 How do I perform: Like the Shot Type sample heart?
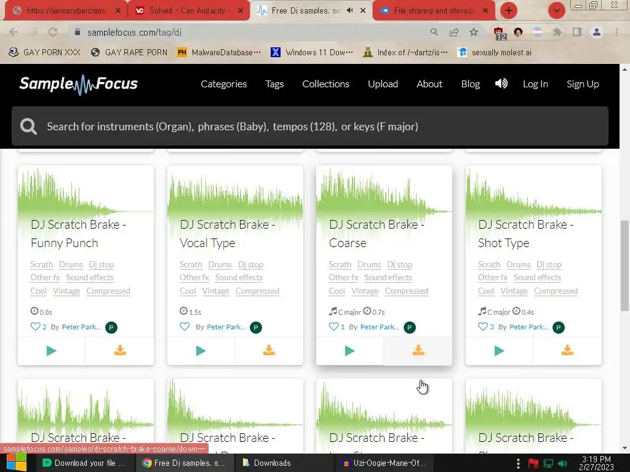coord(483,326)
